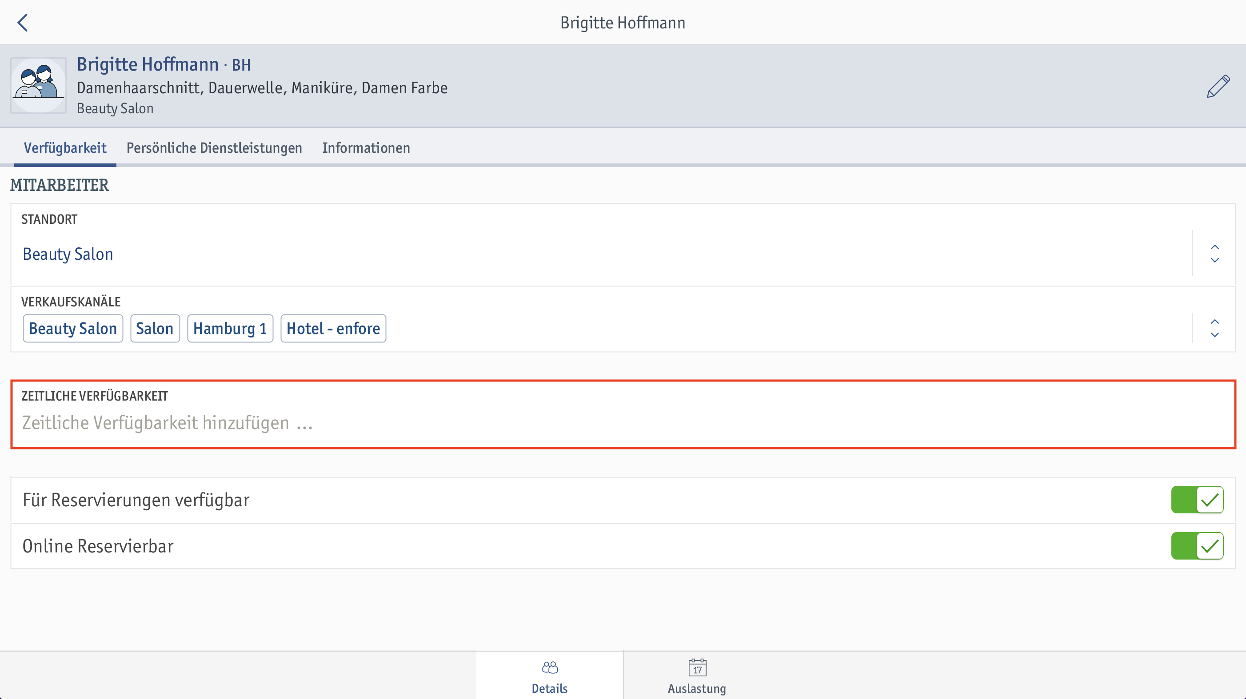Click the Brigitte Hoffmann · BH heading
1246x699 pixels.
click(164, 64)
